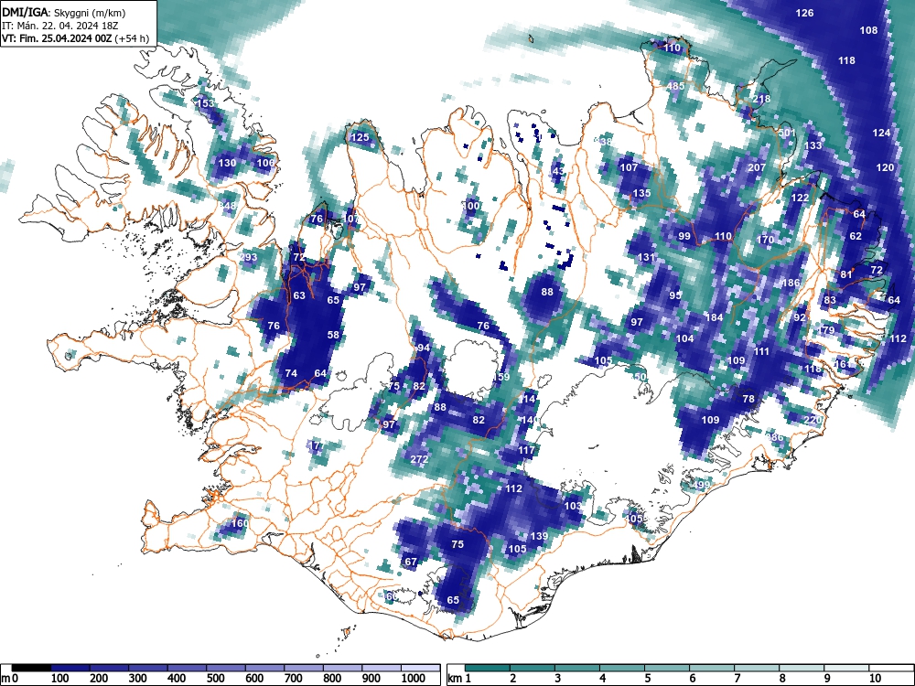Viewport: 915px width, 686px height.
Task: Click the legend label '1000'
Action: (414, 678)
